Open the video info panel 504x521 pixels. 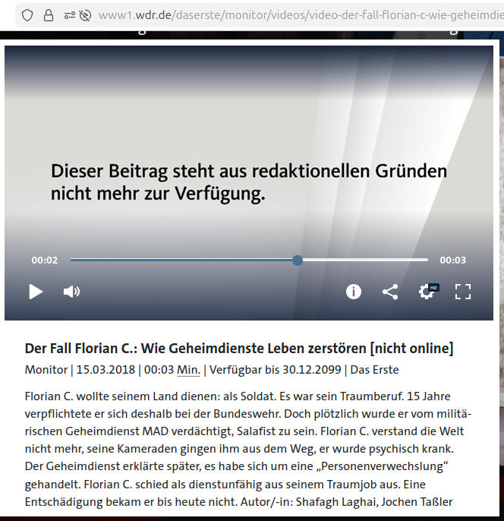coord(354,292)
